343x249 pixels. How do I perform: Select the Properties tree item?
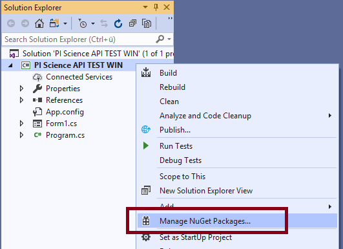click(63, 89)
